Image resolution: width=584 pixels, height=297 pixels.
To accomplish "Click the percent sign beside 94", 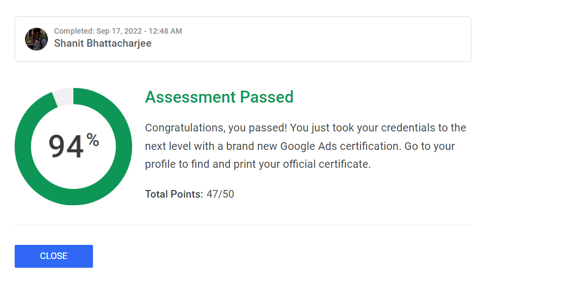I will tap(93, 140).
